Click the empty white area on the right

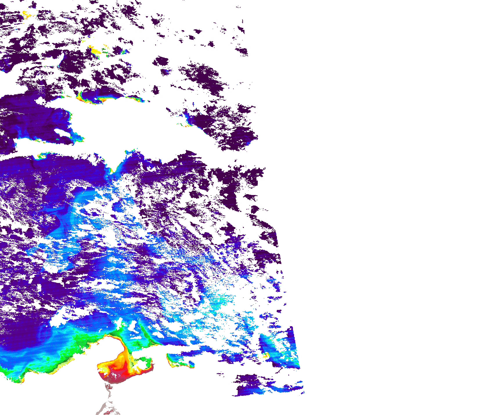(377, 174)
